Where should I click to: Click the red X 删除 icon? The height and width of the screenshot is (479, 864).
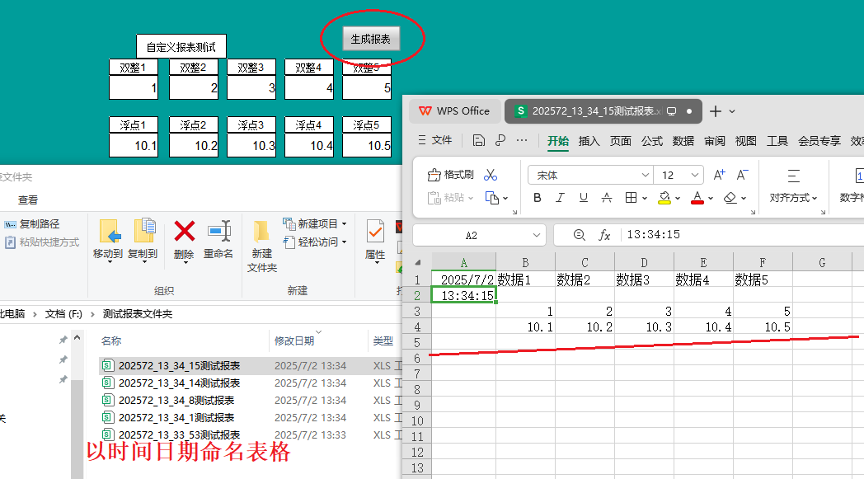coord(184,232)
